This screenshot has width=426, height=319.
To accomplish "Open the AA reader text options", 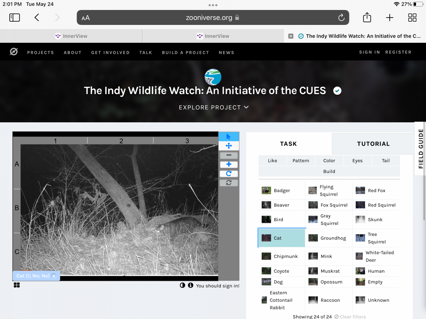I will (x=86, y=18).
